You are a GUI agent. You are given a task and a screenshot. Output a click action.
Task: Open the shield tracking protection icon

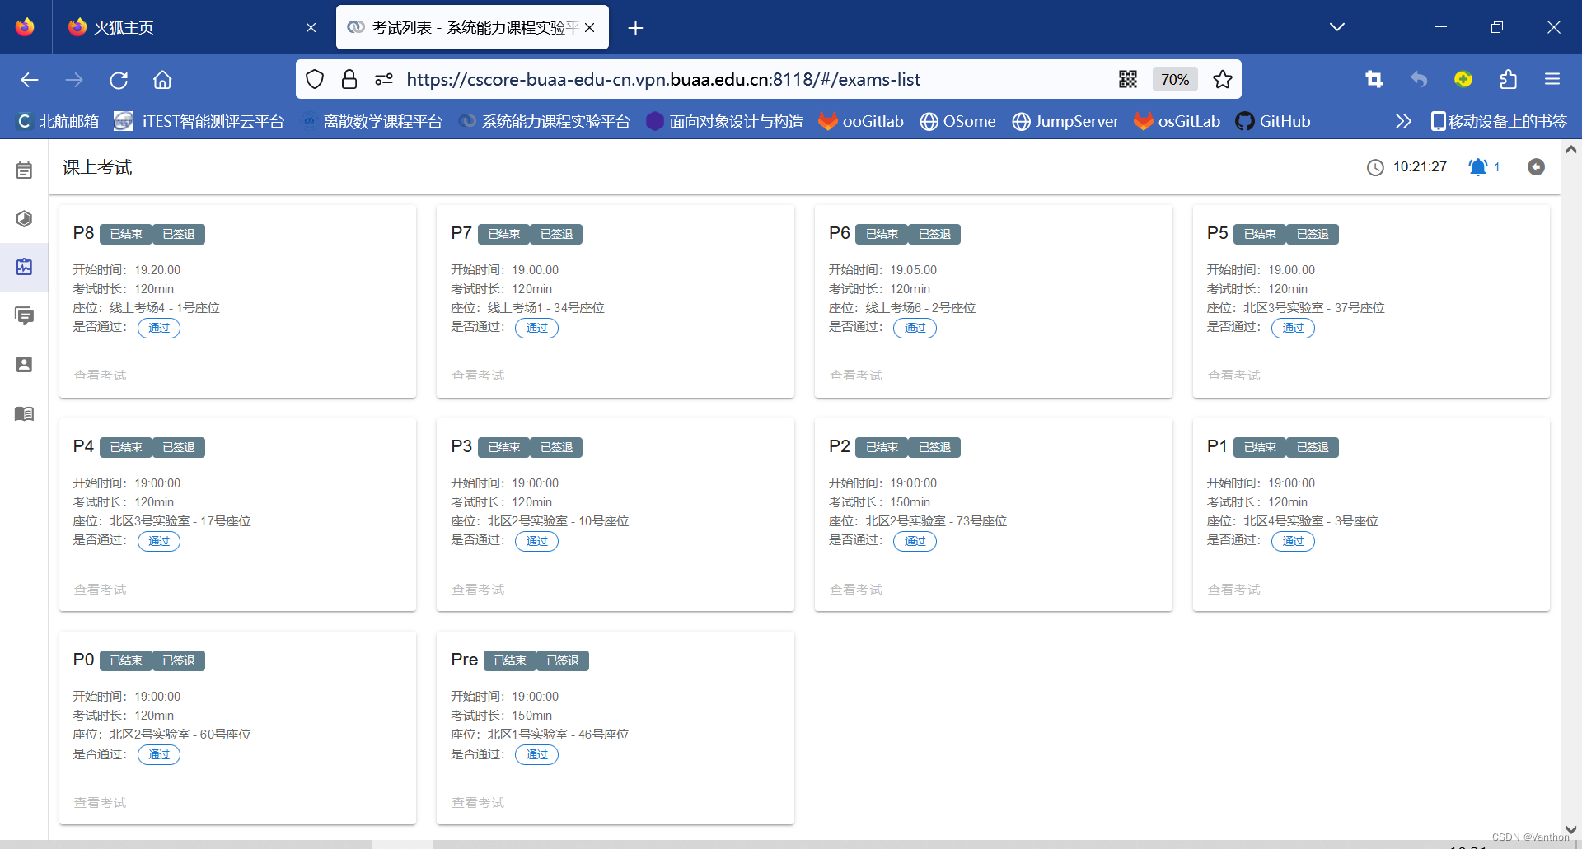pos(315,79)
